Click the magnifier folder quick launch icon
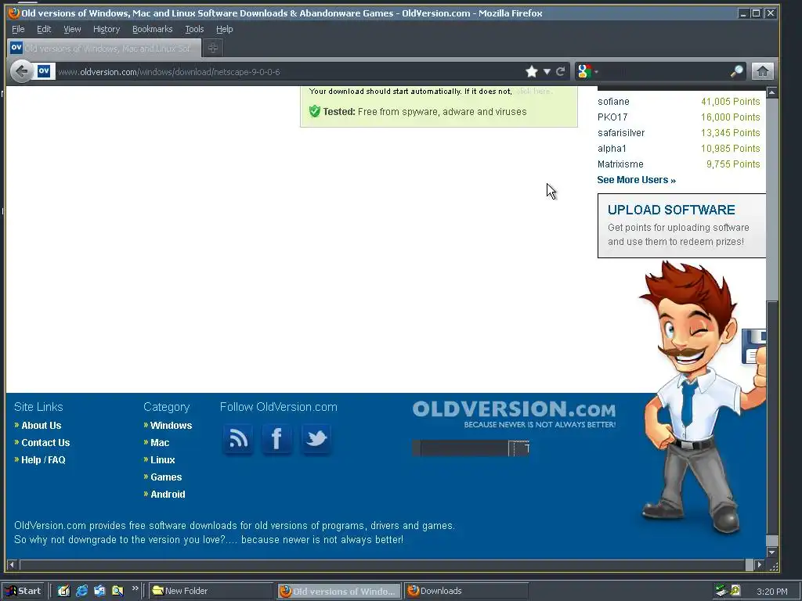802x601 pixels. pyautogui.click(x=117, y=591)
